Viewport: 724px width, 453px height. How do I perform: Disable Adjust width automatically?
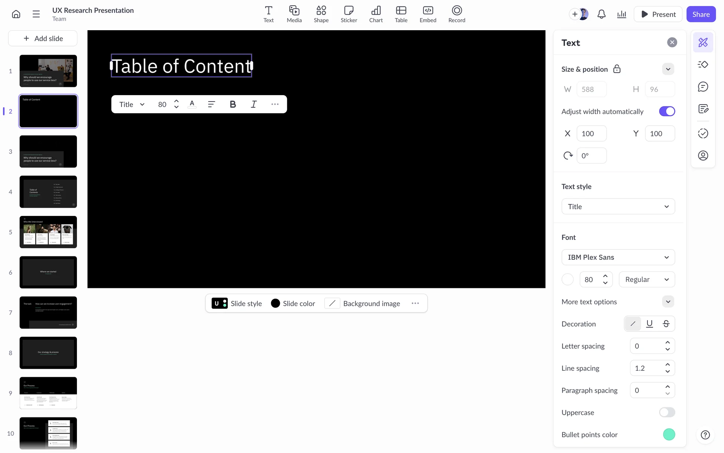click(x=667, y=111)
